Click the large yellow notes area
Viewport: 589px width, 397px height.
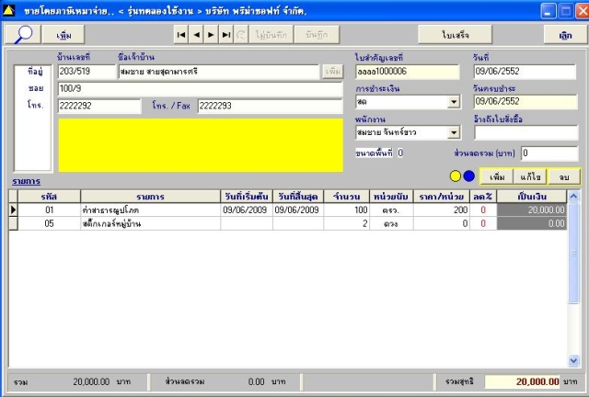[201, 145]
